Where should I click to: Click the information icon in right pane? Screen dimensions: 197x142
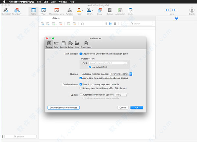tap(176, 18)
